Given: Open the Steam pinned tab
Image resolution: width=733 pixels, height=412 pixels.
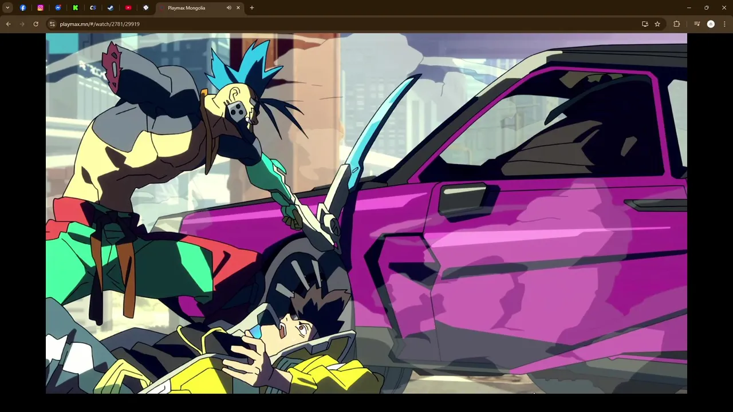Looking at the screenshot, I should coord(111,8).
